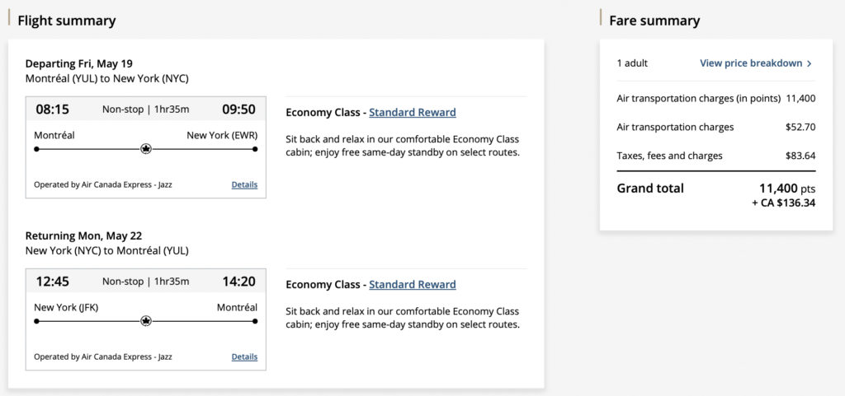Viewport: 845px width, 396px height.
Task: Open Standard Reward link for returning flight
Action: coord(412,284)
